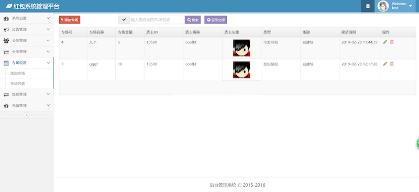
Task: Click the checkmark addon beside search field
Action: point(124,20)
